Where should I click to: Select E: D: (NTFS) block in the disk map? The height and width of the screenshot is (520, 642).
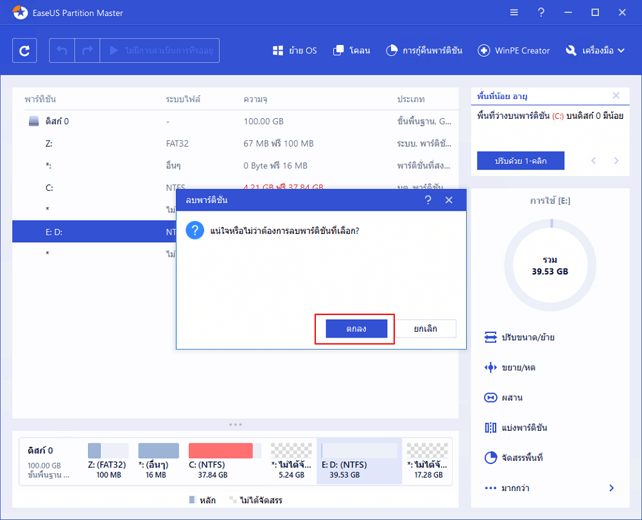point(359,461)
